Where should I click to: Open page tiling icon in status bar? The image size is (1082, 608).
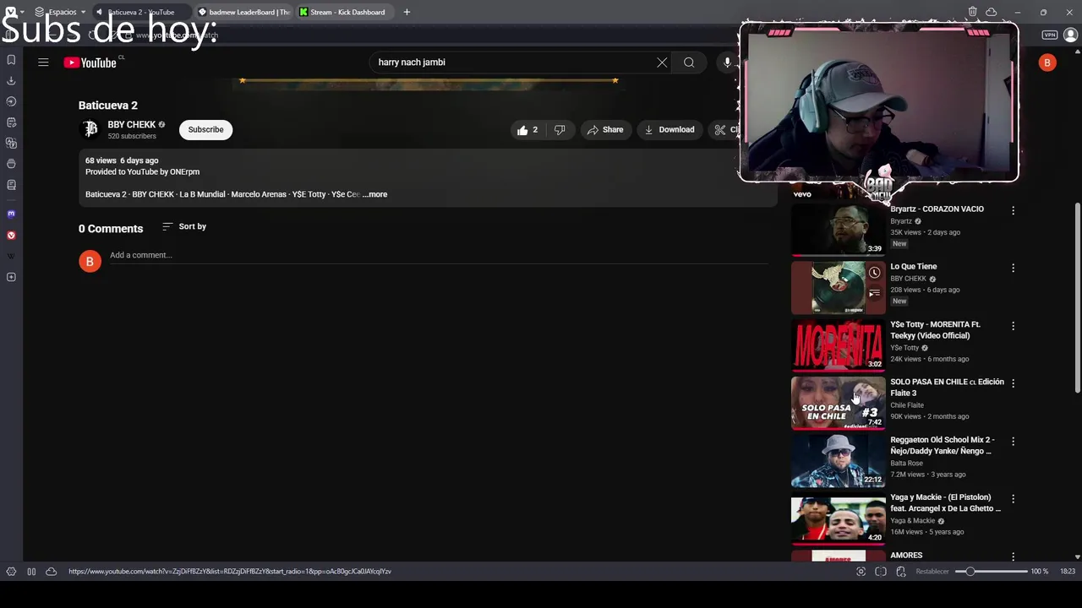pos(881,572)
